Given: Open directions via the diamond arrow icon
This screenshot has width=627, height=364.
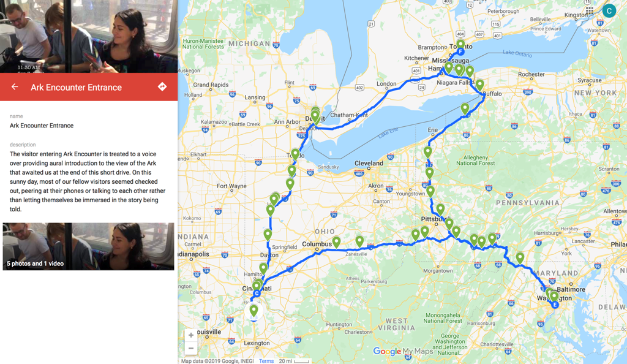Looking at the screenshot, I should click(162, 87).
